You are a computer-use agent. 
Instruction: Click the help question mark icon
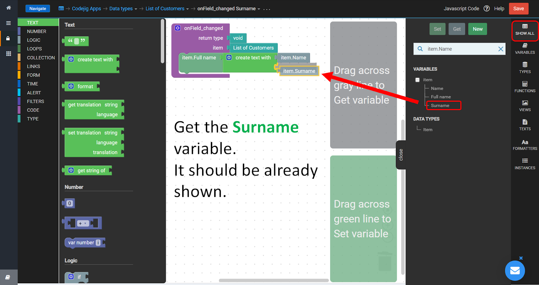486,8
